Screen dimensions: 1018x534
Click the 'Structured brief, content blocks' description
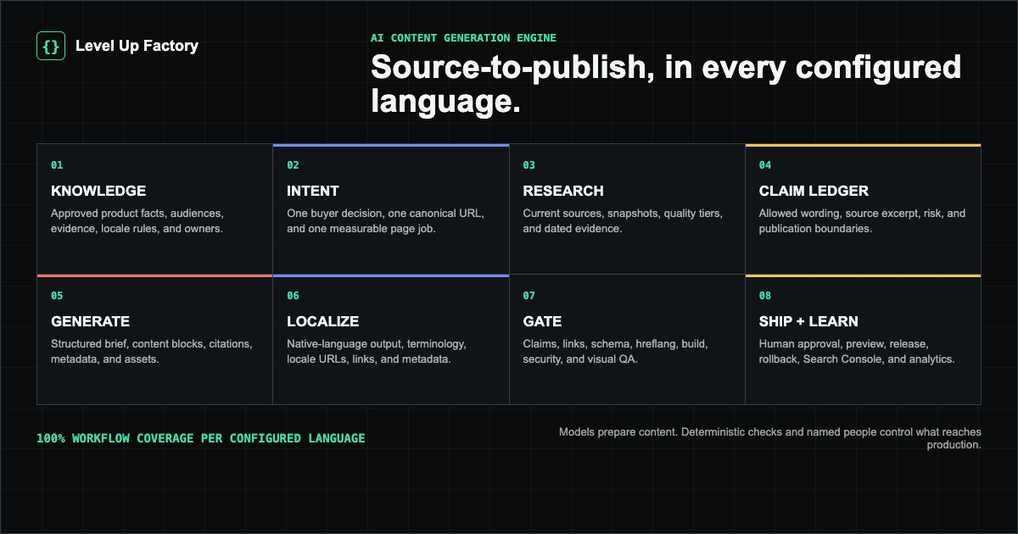coord(152,352)
